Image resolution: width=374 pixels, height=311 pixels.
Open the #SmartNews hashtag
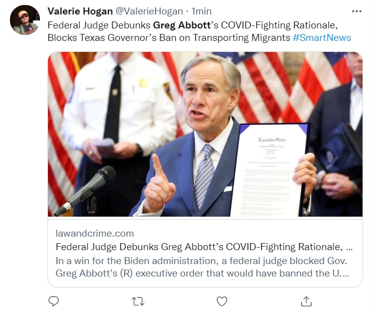click(322, 37)
